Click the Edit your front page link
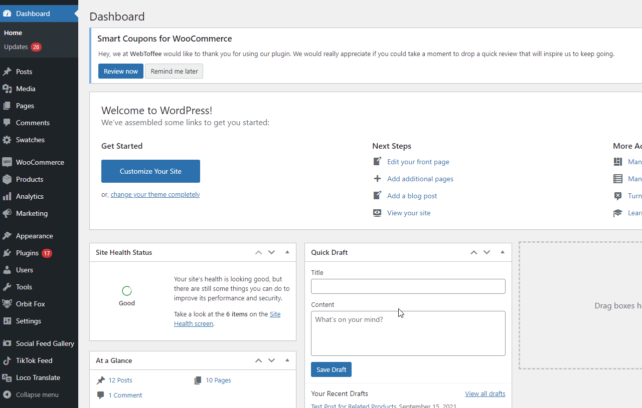Image resolution: width=642 pixels, height=408 pixels. [418, 162]
